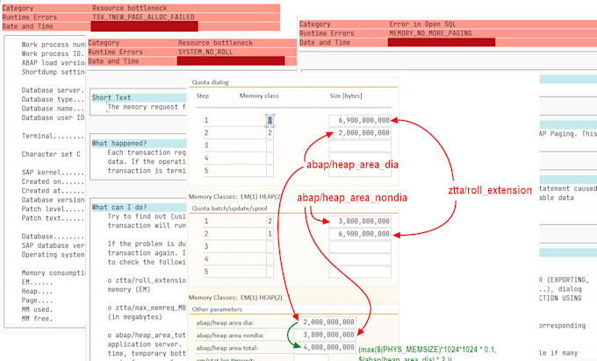
Task: Select batch quota step 1 memory class field
Action: click(270, 221)
